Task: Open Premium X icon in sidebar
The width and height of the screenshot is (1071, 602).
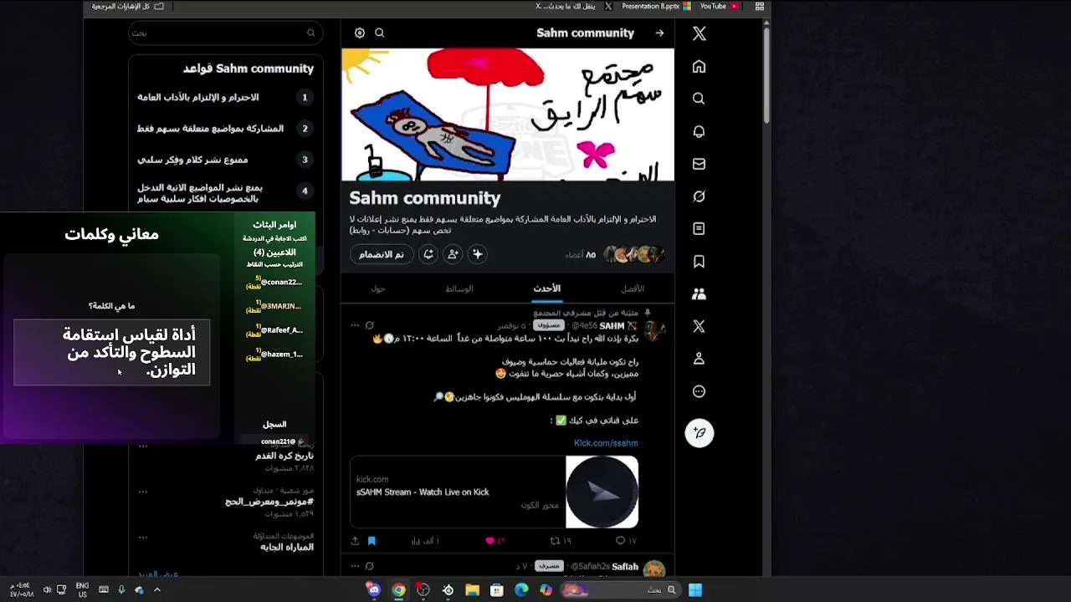Action: 699,326
